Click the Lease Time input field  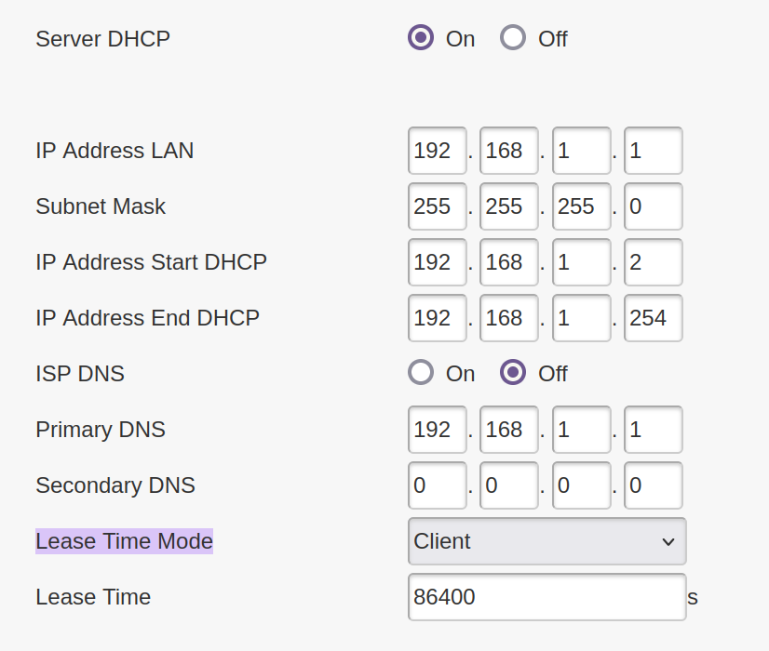546,597
